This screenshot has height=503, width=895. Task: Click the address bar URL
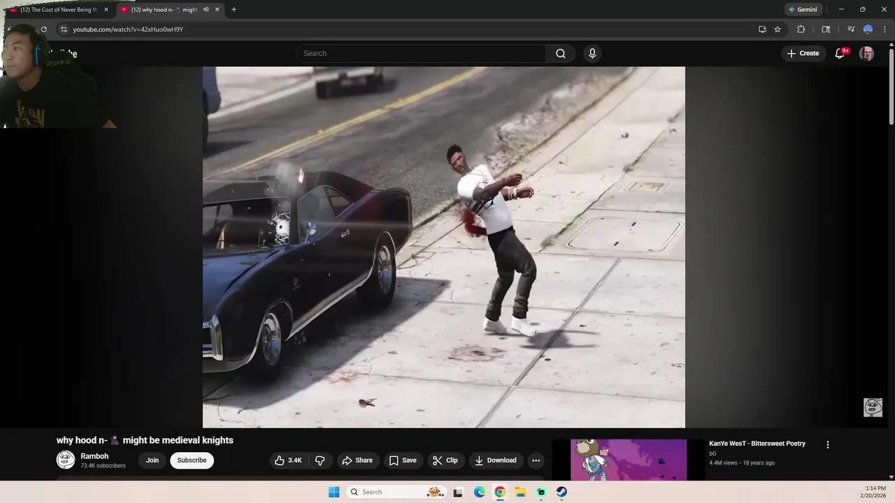[128, 29]
